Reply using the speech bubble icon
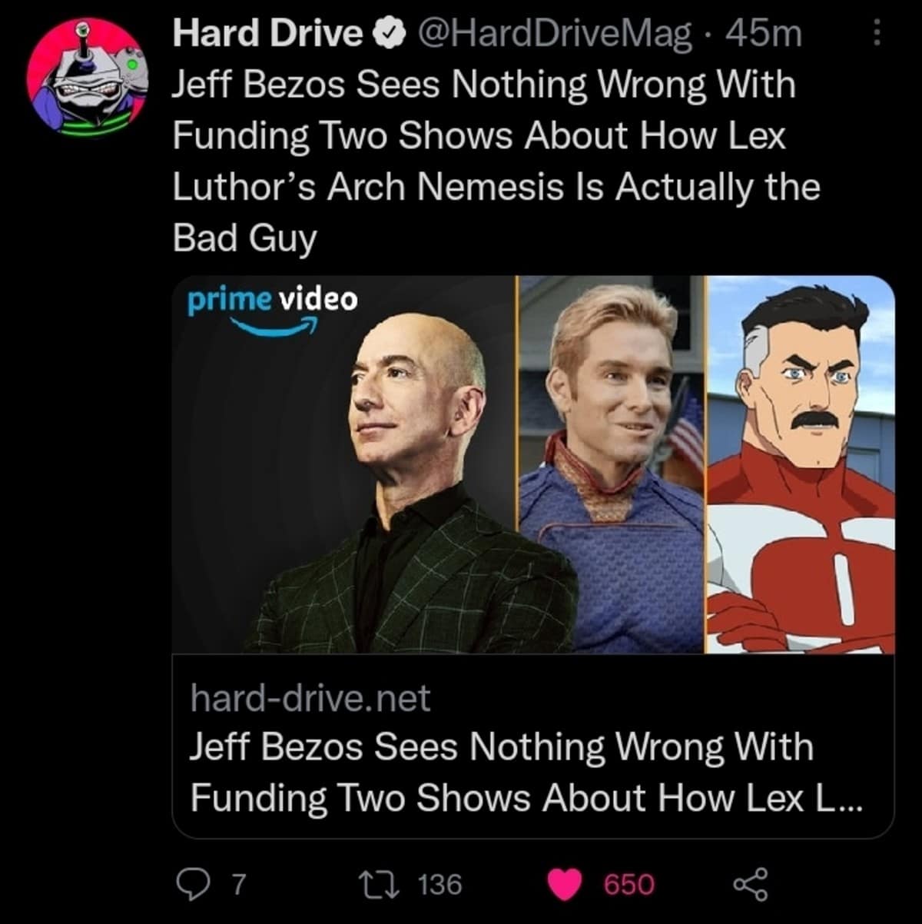This screenshot has height=924, width=922. tap(192, 884)
